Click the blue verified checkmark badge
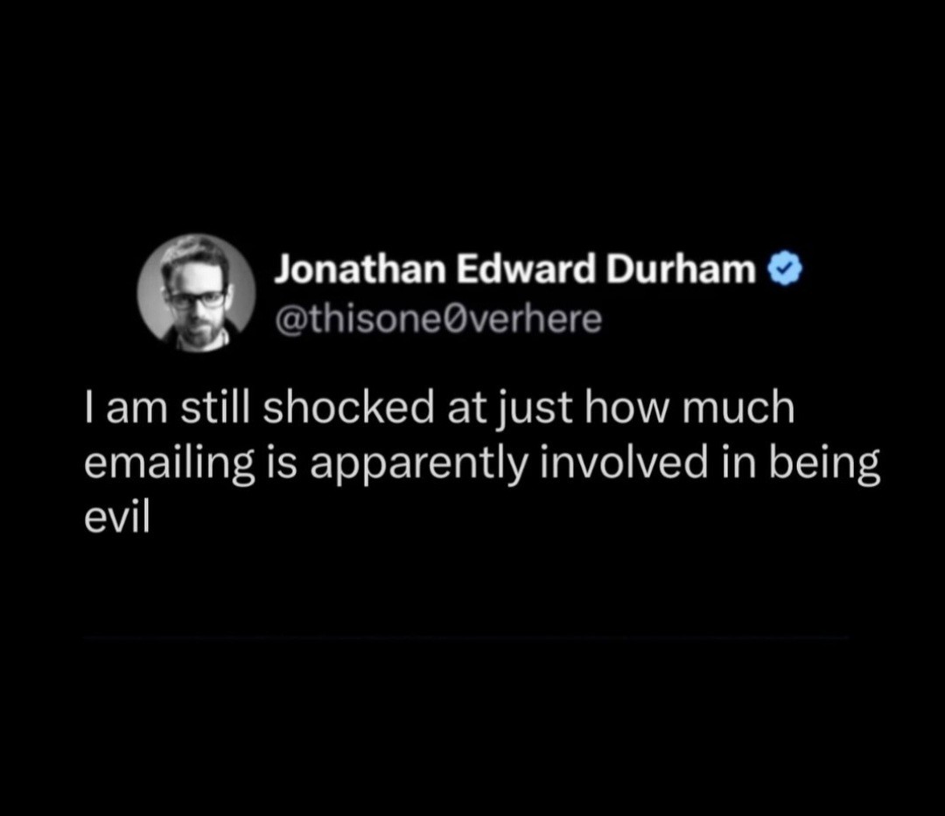Image resolution: width=945 pixels, height=816 pixels. pos(785,269)
